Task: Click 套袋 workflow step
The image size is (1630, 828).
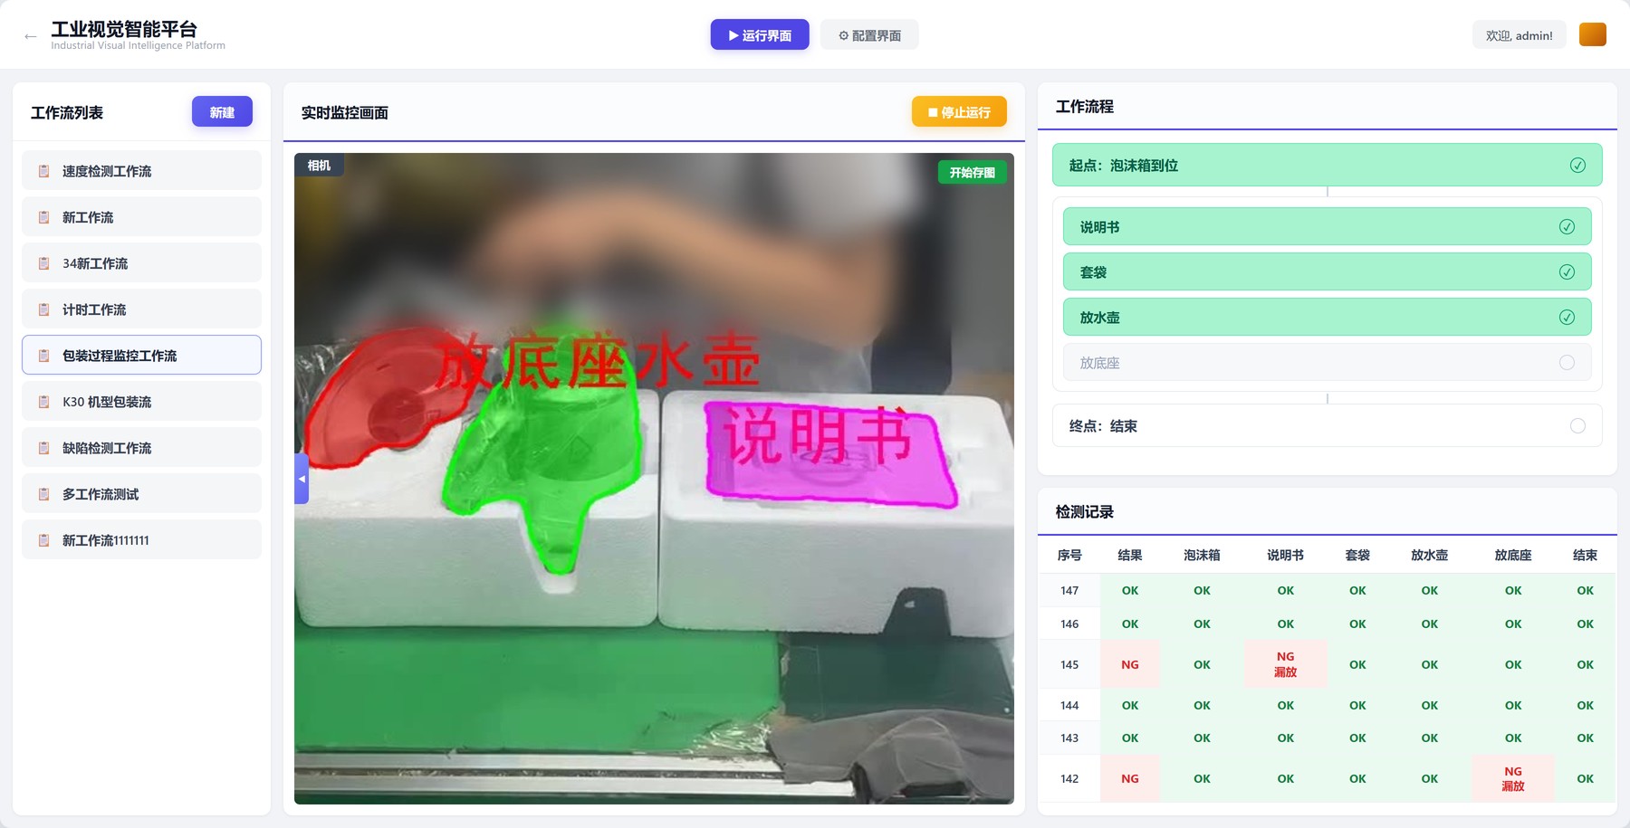Action: tap(1327, 271)
